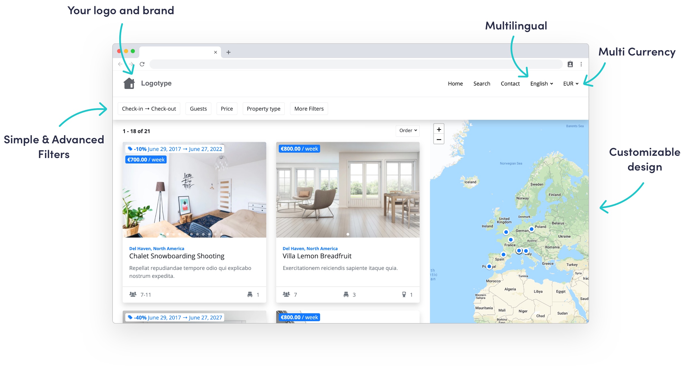Viewport: 681px width, 375px height.
Task: Click the '1 - 18 of 21' results count
Action: (136, 131)
